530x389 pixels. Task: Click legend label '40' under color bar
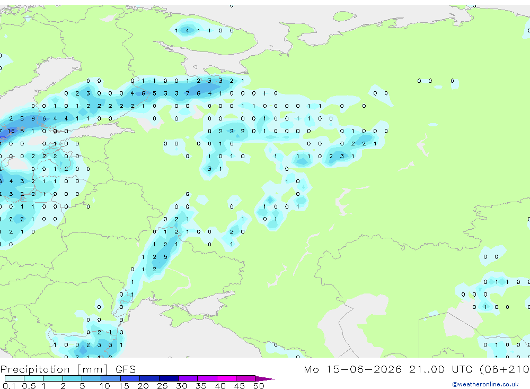220,386
